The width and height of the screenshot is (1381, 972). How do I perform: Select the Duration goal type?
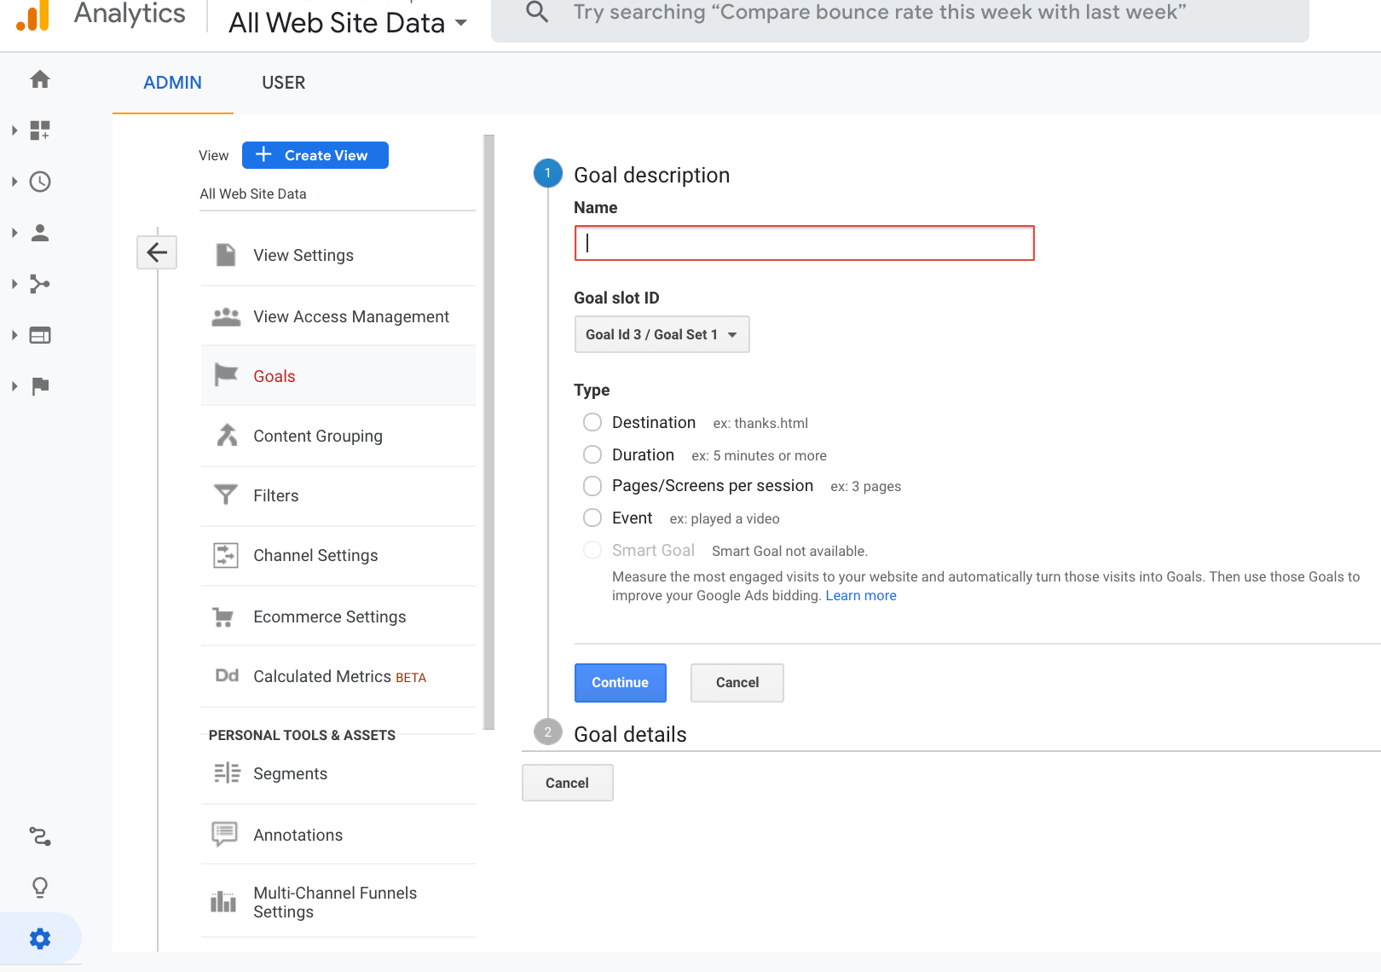point(592,454)
